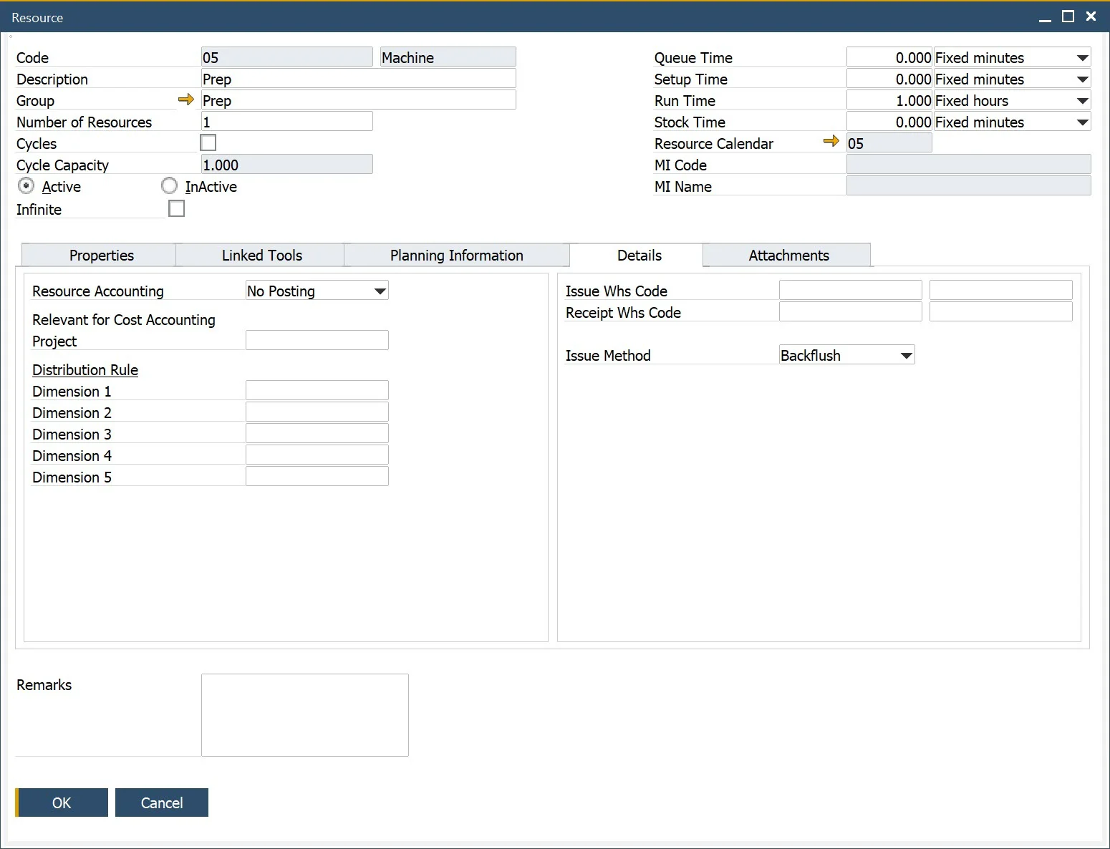
Task: Open the Run Time unit dropdown
Action: pos(1082,101)
